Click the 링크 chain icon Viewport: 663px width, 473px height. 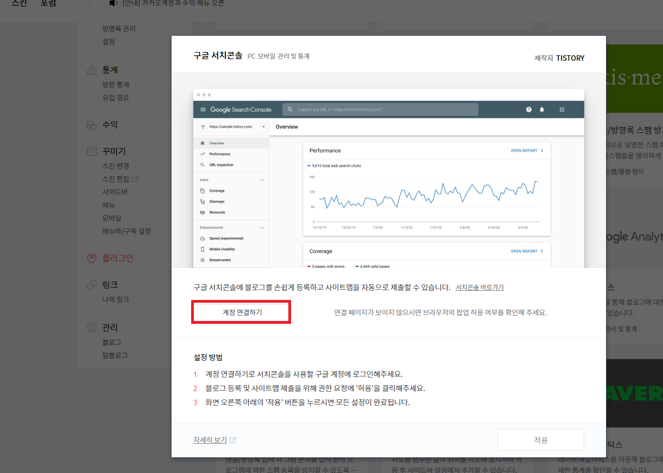click(x=92, y=285)
